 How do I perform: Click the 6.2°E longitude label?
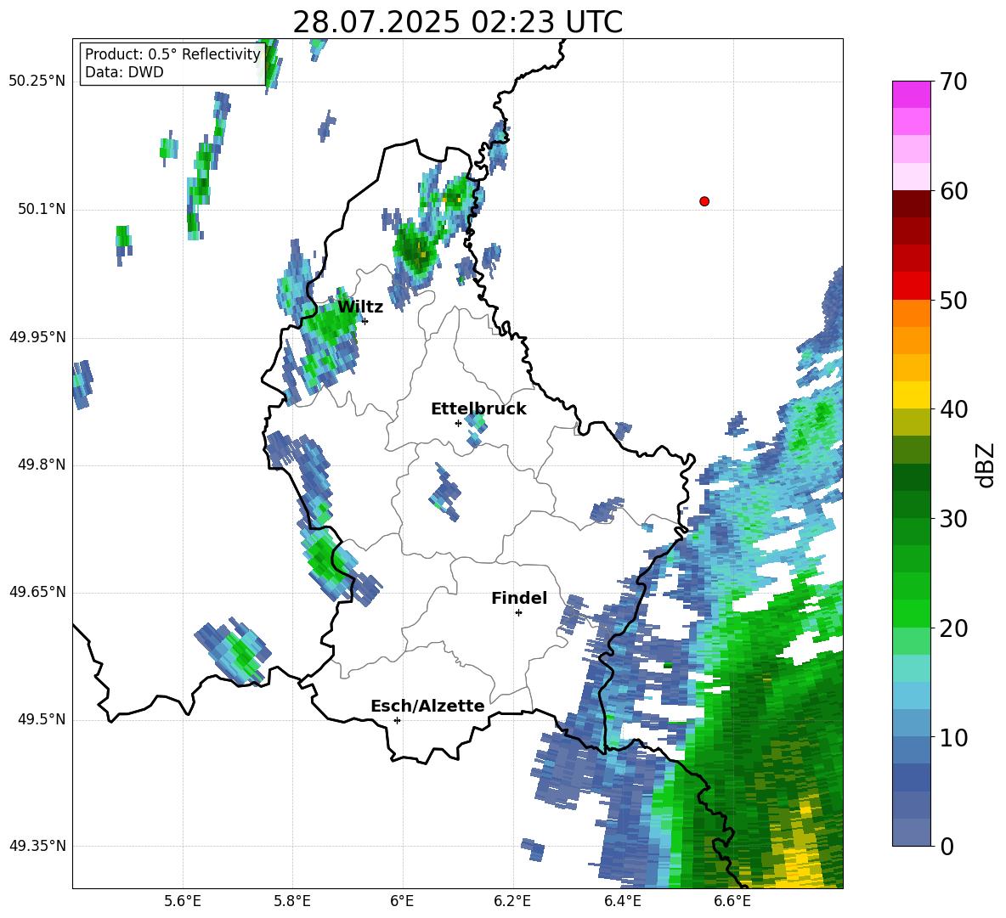pos(512,902)
